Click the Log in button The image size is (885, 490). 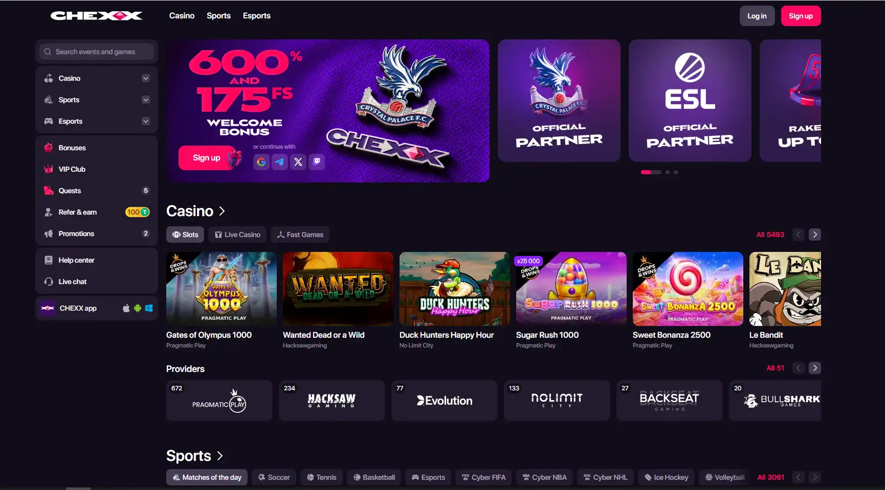[x=757, y=16]
